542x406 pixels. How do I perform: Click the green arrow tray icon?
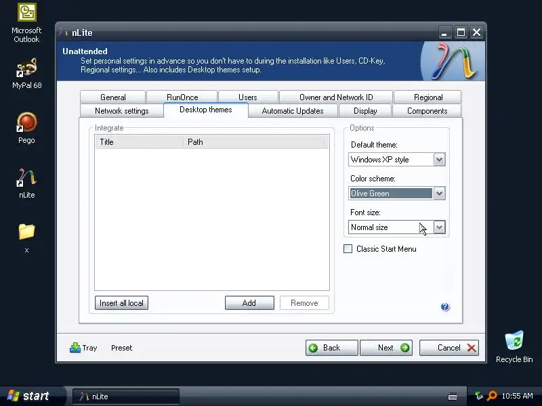tap(479, 396)
